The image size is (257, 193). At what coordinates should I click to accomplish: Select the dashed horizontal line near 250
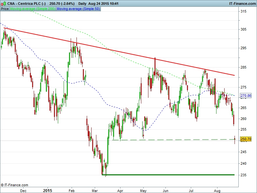coord(173,140)
